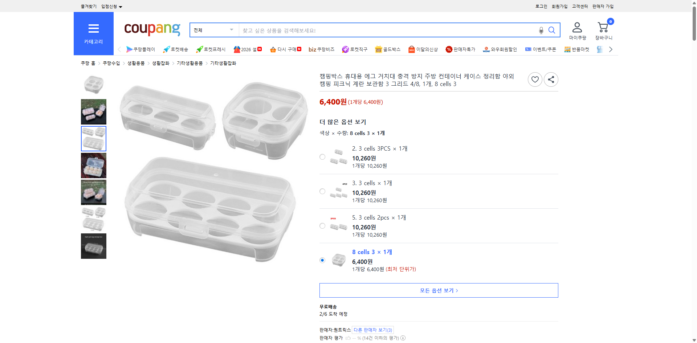
Task: Add product to wishlist with heart icon
Action: point(535,79)
